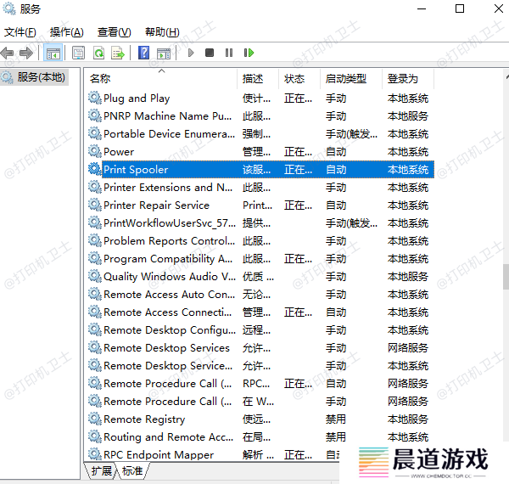Select Remote Access Auto Con... service
Viewport: 509px width, 484px height.
click(169, 295)
